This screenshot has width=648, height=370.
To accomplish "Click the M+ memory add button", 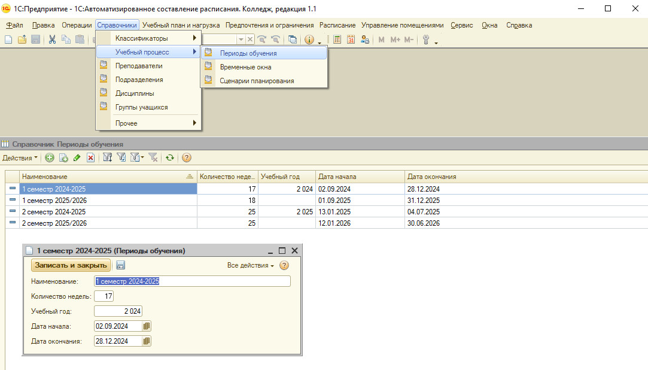I will (395, 40).
